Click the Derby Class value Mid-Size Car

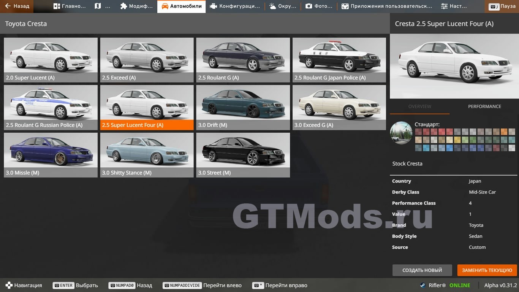[483, 192]
